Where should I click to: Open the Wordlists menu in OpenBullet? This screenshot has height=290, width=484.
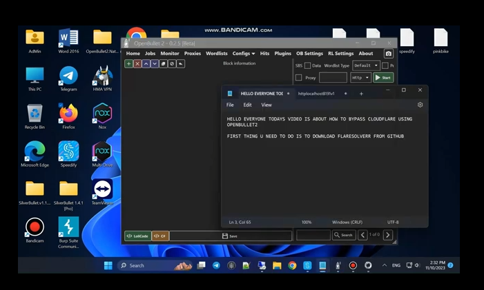coord(216,54)
